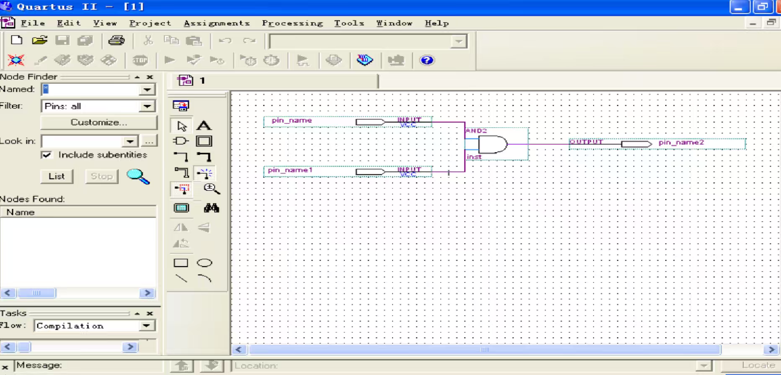Open the main toolbar project dropdown
This screenshot has width=781, height=375.
pos(459,41)
